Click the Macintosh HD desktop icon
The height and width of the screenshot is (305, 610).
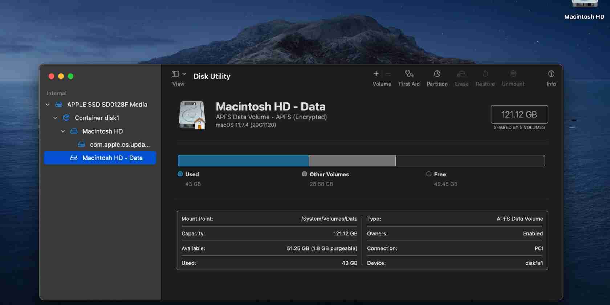pos(584,4)
